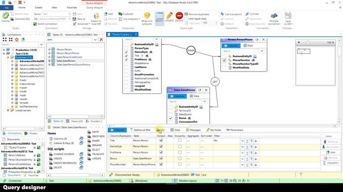Click Use transaction

pos(231,14)
